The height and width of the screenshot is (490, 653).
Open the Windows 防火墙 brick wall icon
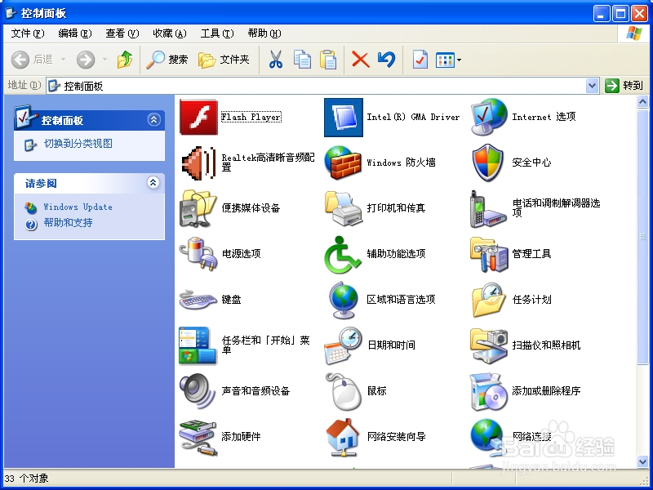(x=344, y=163)
